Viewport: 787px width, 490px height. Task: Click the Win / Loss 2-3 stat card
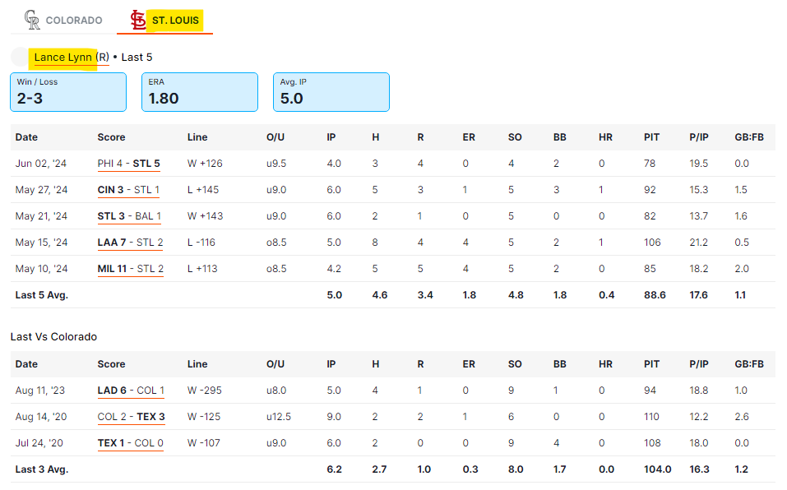coord(68,92)
